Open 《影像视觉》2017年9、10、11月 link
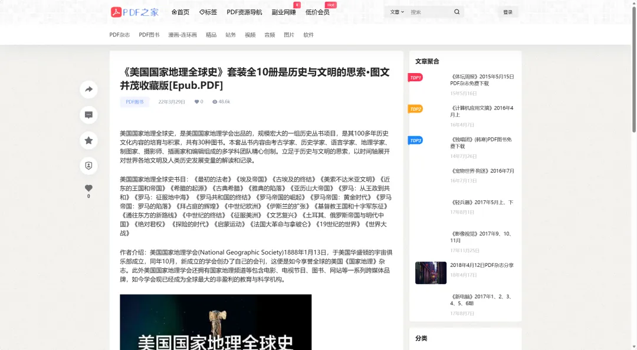This screenshot has height=350, width=637. coord(481,237)
